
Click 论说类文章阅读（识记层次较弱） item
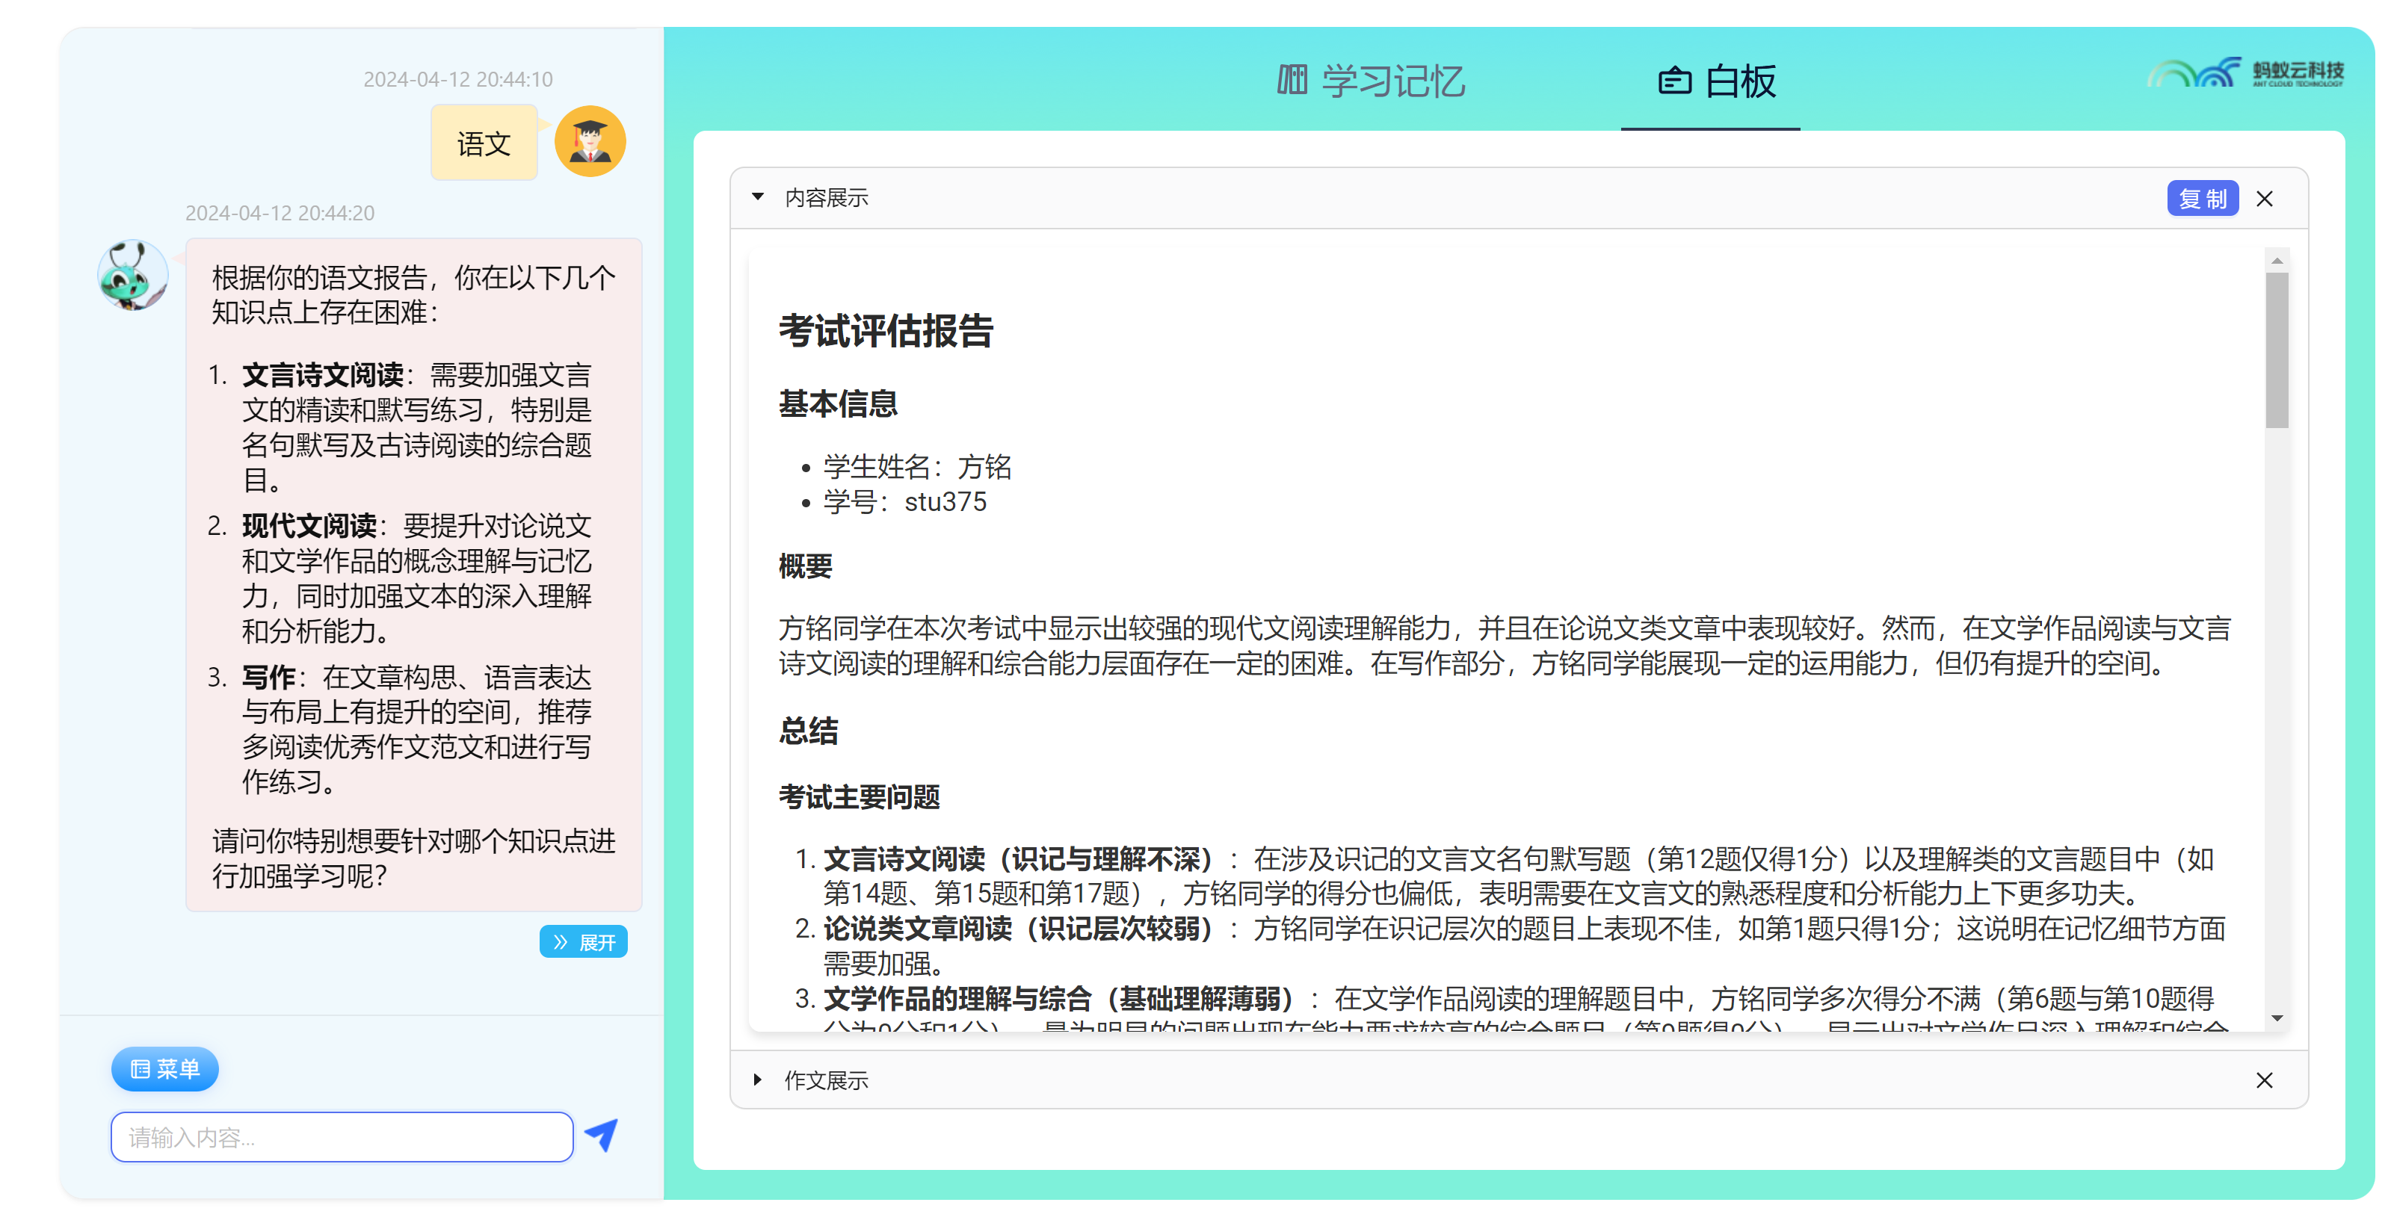tap(1018, 928)
